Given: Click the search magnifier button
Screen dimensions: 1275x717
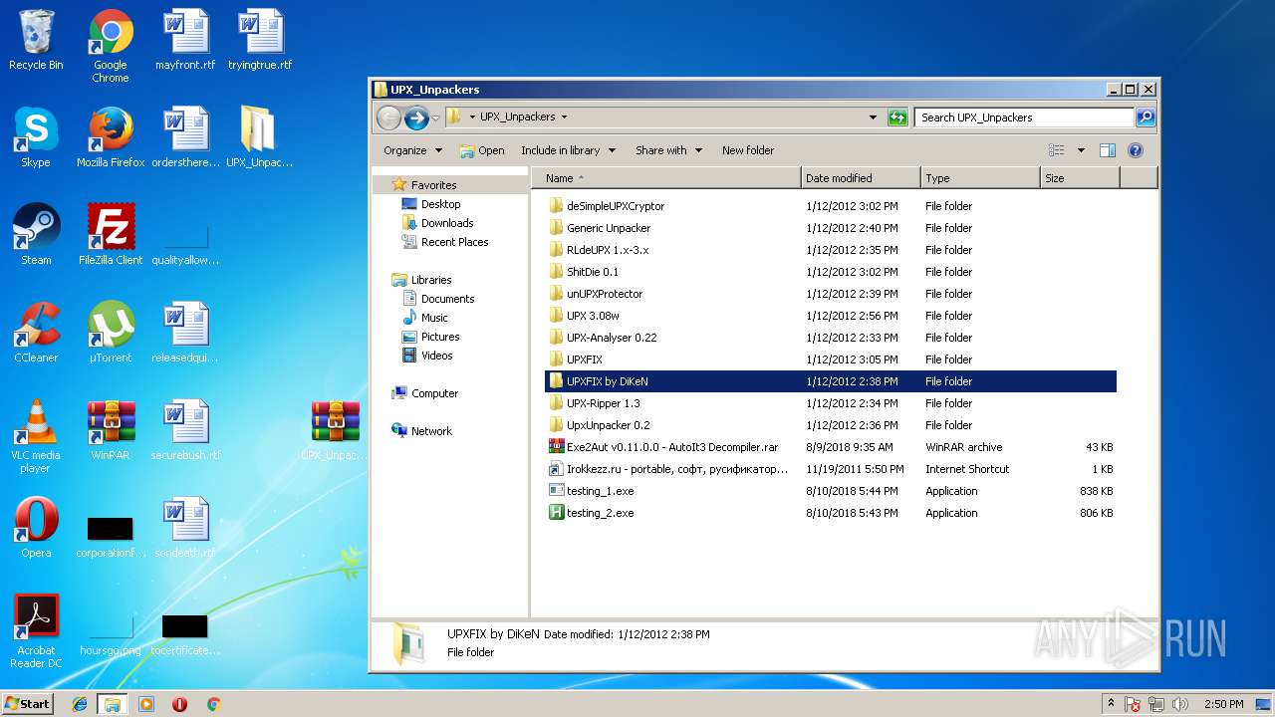Looking at the screenshot, I should tap(1146, 118).
